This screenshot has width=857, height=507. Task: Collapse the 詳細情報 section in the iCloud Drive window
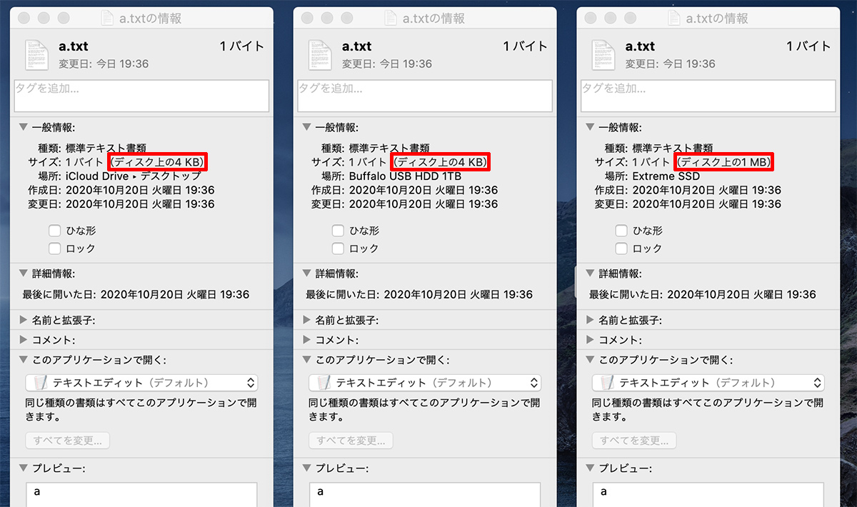(x=24, y=273)
